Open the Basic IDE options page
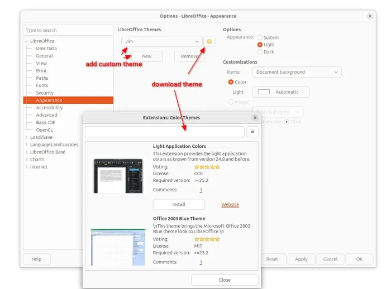The width and height of the screenshot is (391, 289). point(45,123)
